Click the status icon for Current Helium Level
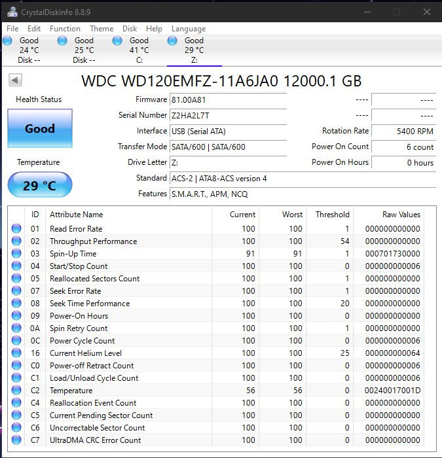442x458 pixels. 16,353
